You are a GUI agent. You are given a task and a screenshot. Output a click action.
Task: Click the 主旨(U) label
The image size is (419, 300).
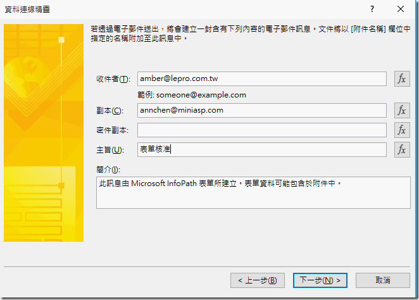[x=109, y=150]
